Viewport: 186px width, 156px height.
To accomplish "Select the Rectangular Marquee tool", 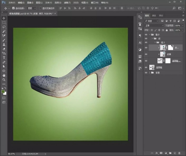I will 4,22.
